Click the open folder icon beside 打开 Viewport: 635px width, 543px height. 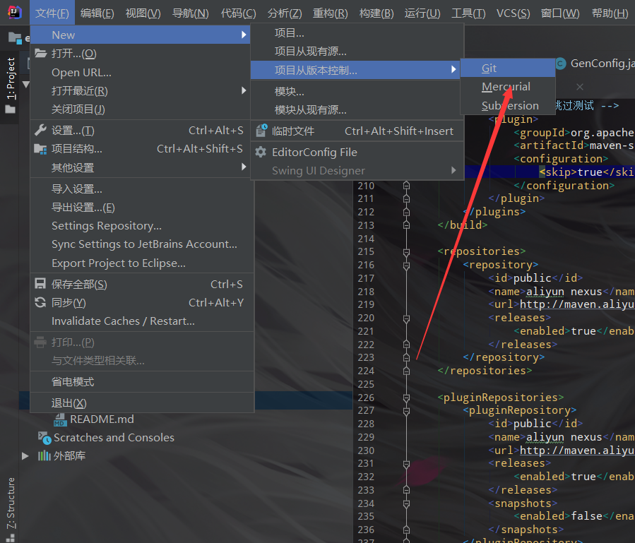tap(40, 53)
